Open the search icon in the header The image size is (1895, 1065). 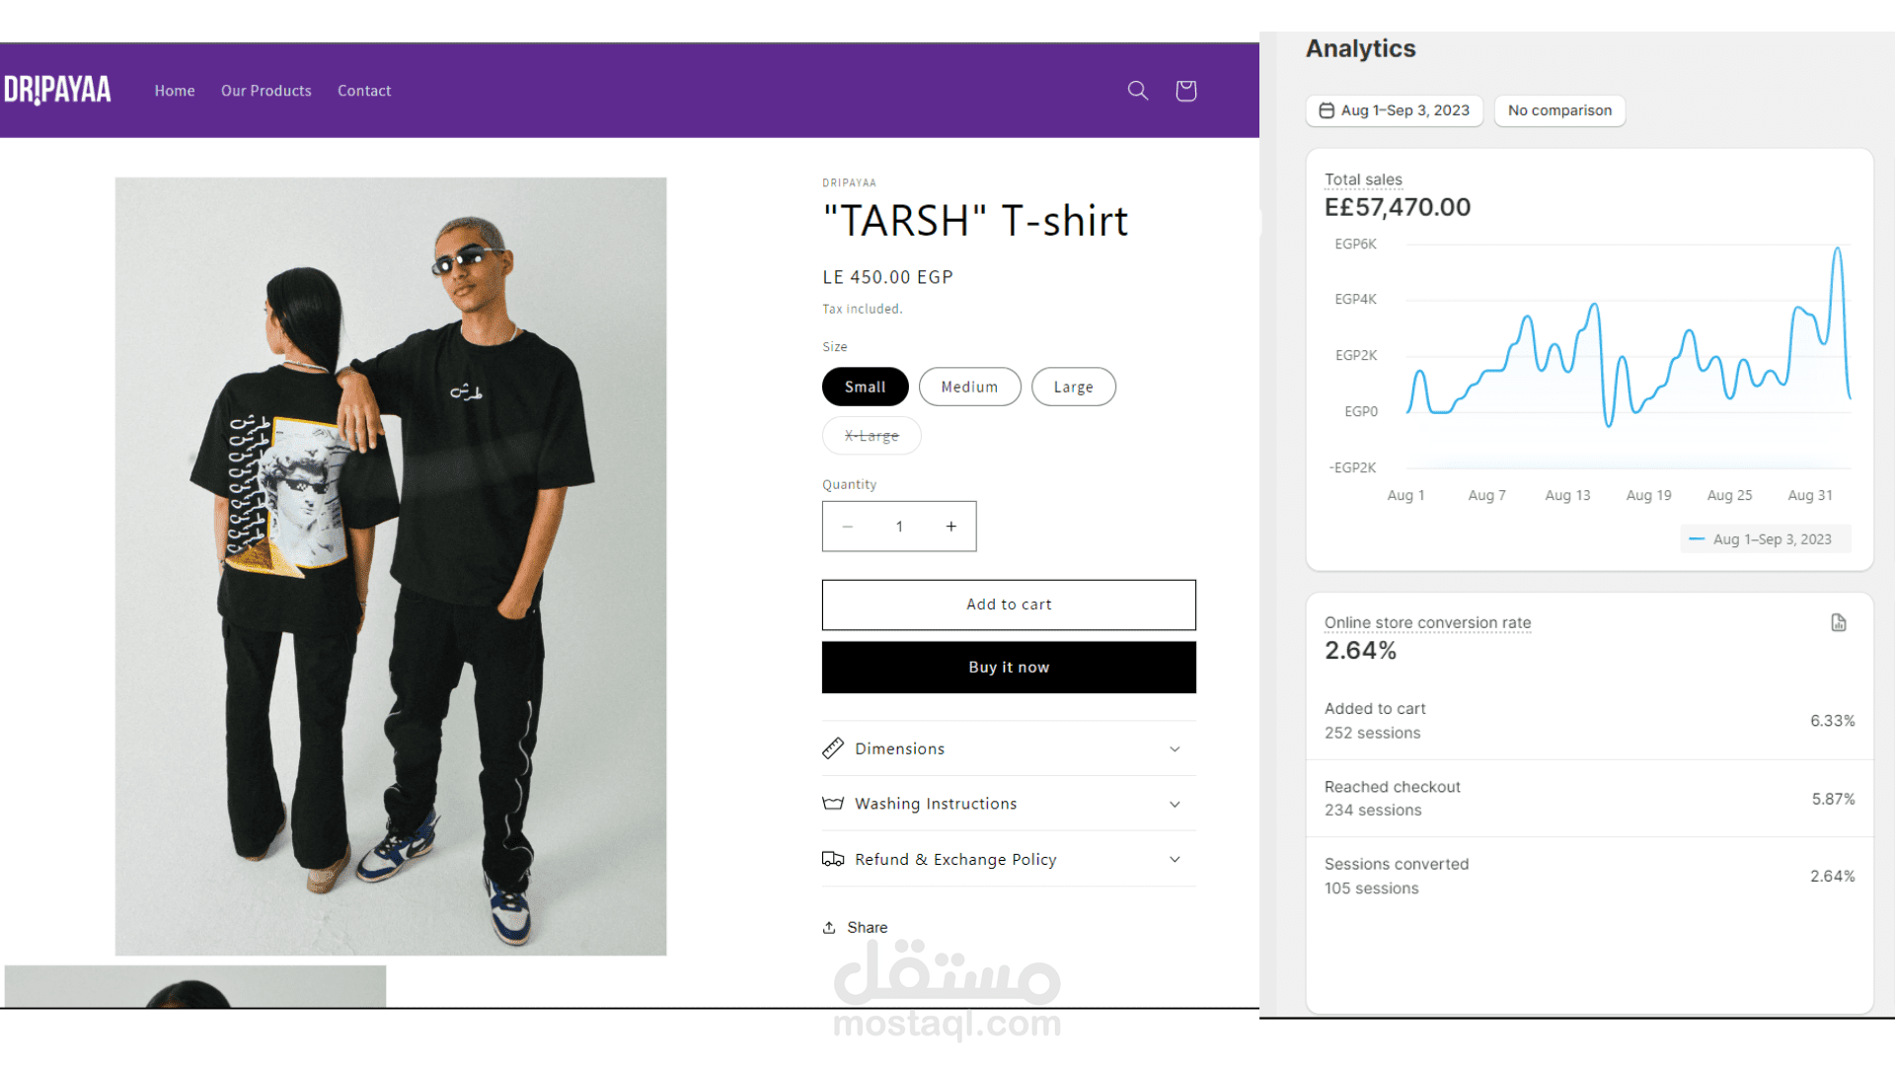[x=1137, y=90]
